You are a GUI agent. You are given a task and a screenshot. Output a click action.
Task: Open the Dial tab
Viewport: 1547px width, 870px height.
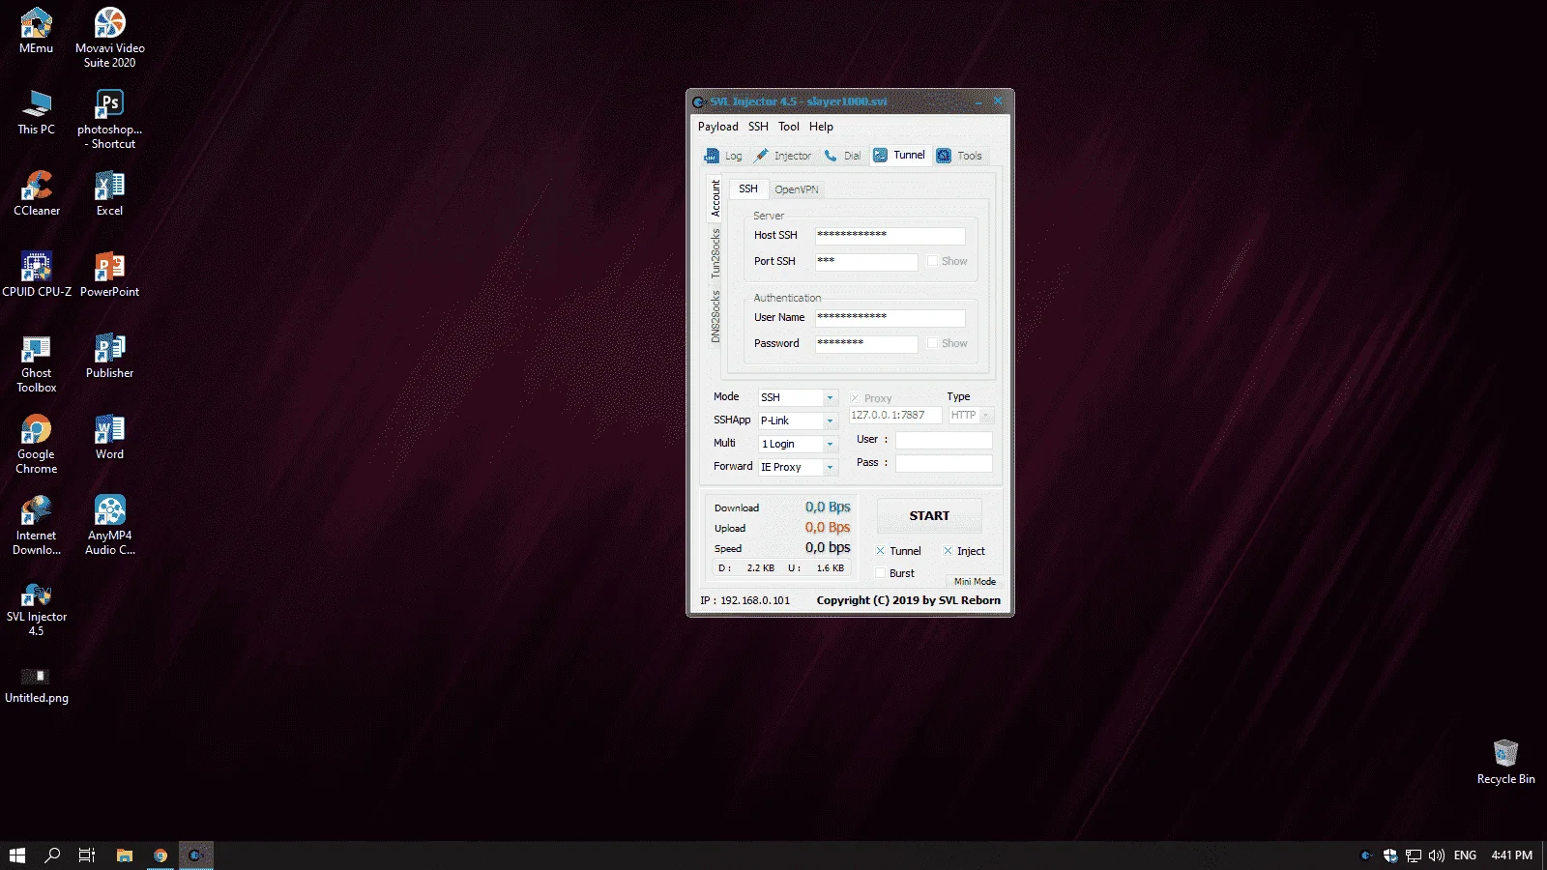842,156
